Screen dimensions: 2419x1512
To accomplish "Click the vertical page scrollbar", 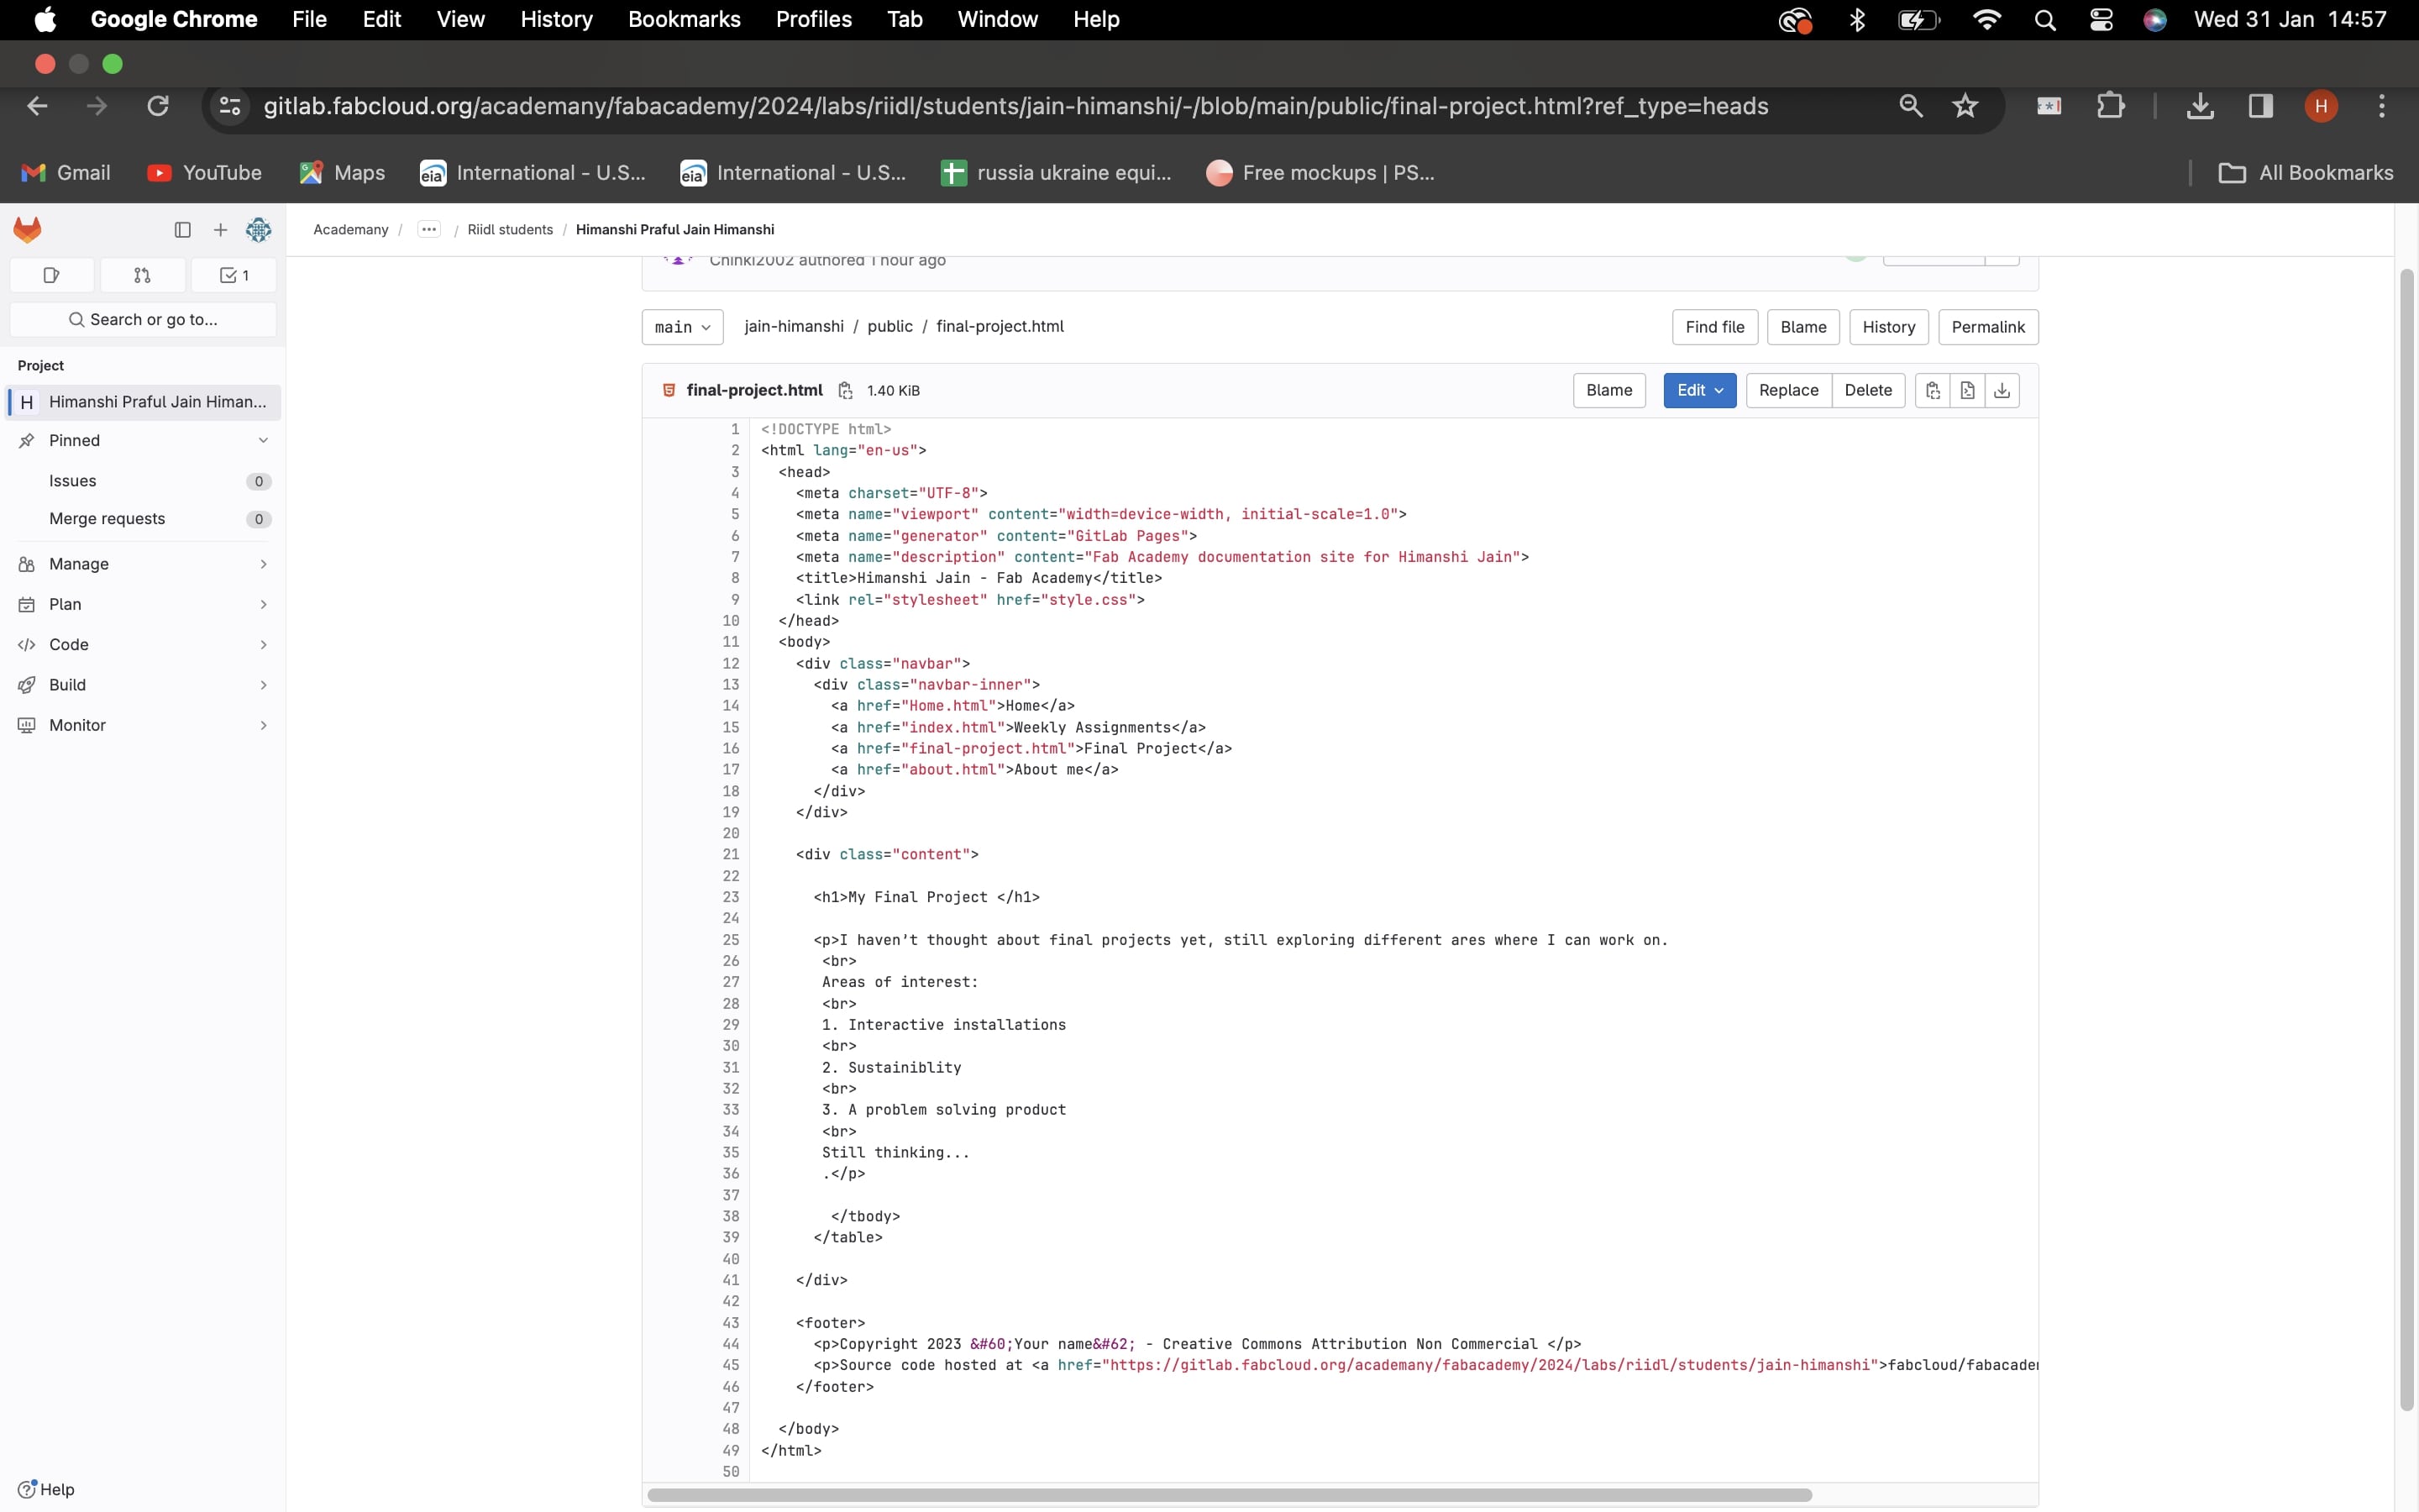I will [x=2407, y=840].
